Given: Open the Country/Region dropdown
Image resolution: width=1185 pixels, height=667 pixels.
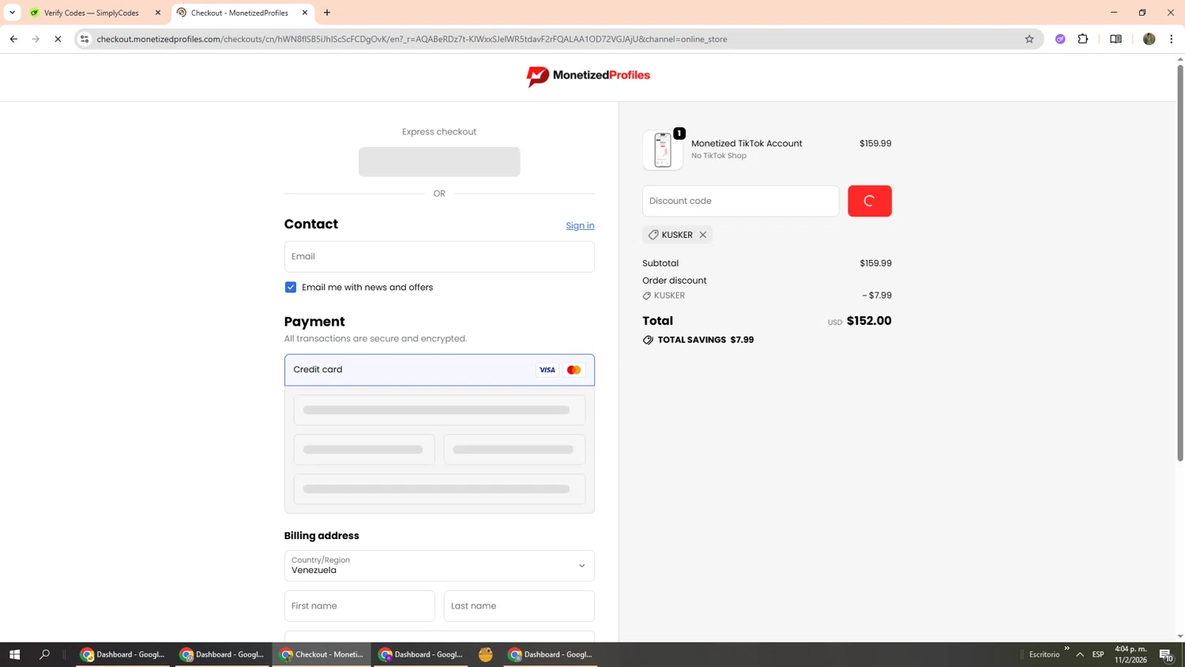Looking at the screenshot, I should point(439,566).
